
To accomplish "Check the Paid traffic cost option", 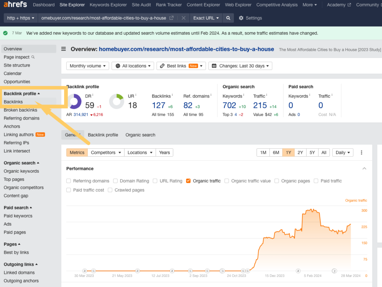I will (x=69, y=190).
